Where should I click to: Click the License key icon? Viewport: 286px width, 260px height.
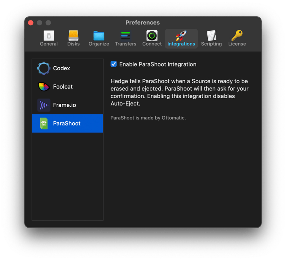(237, 36)
